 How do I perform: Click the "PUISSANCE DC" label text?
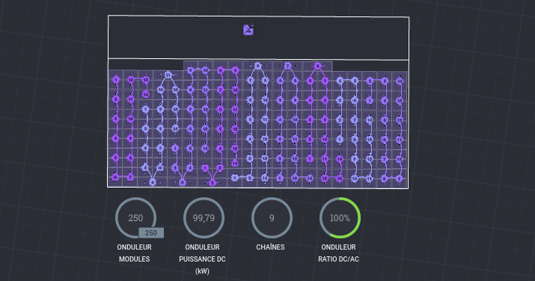(x=202, y=259)
